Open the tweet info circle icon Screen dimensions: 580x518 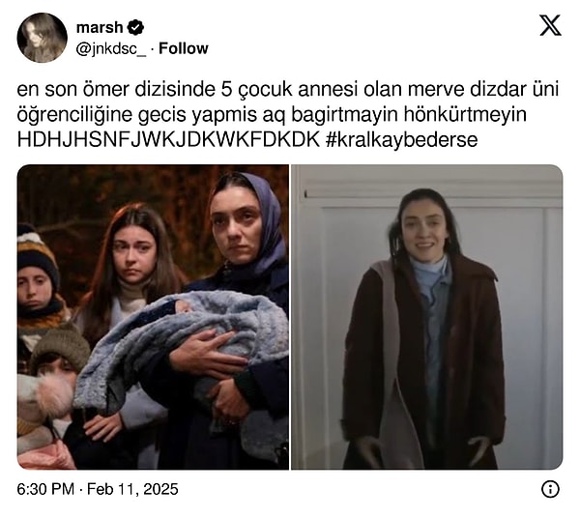click(550, 489)
